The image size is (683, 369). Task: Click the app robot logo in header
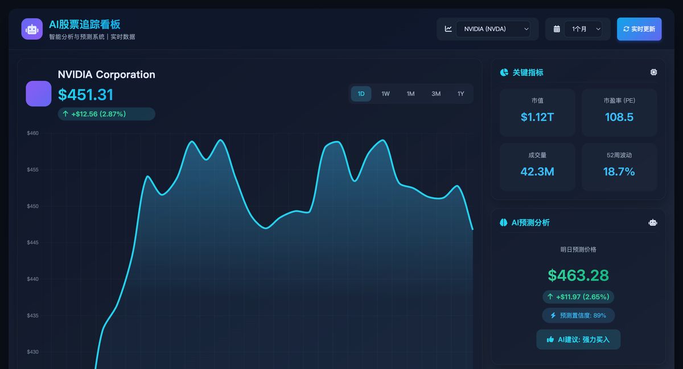point(32,28)
